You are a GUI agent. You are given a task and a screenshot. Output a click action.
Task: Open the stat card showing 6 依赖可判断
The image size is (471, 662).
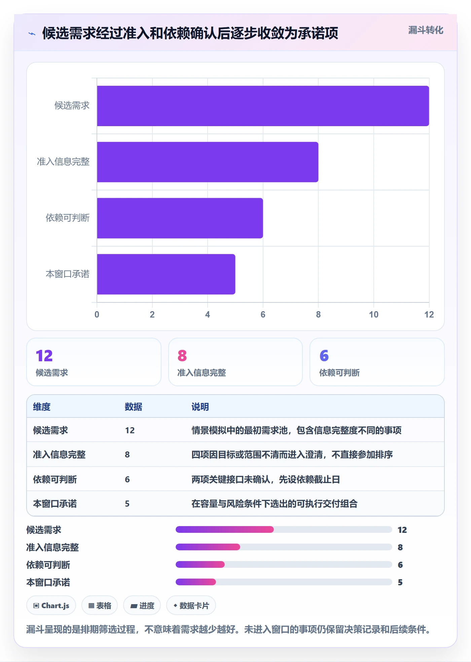[377, 362]
